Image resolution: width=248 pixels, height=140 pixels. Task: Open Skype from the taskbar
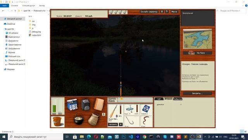coord(165,136)
